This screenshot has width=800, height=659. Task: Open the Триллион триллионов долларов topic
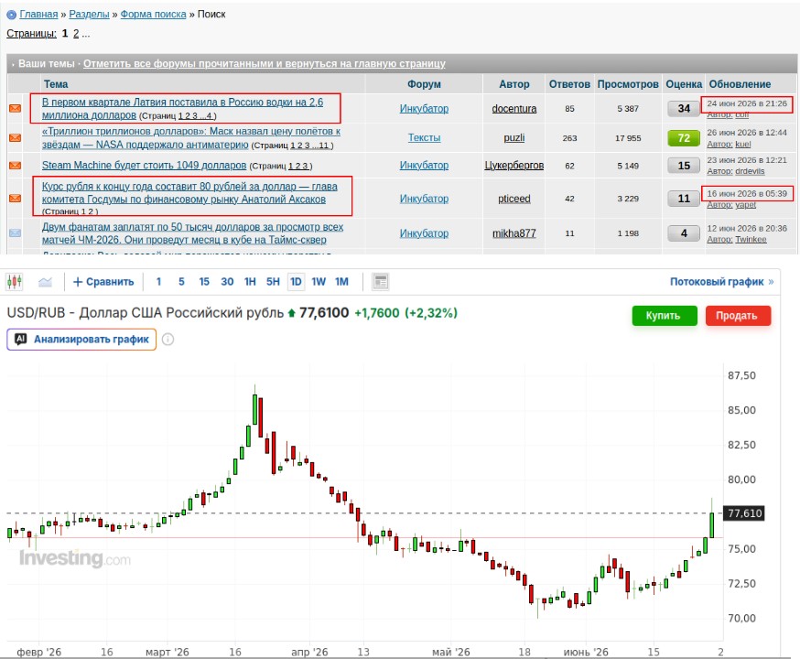190,137
